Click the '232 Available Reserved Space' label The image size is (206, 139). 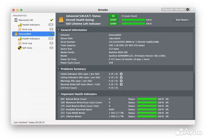point(76,109)
